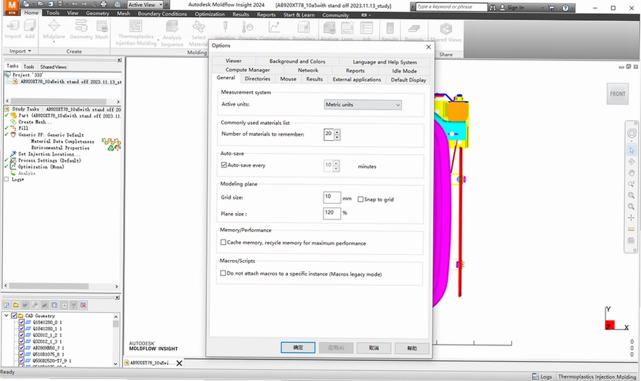The width and height of the screenshot is (641, 381).
Task: Toggle the Logs checkbox in study tasks
Action: click(x=6, y=180)
